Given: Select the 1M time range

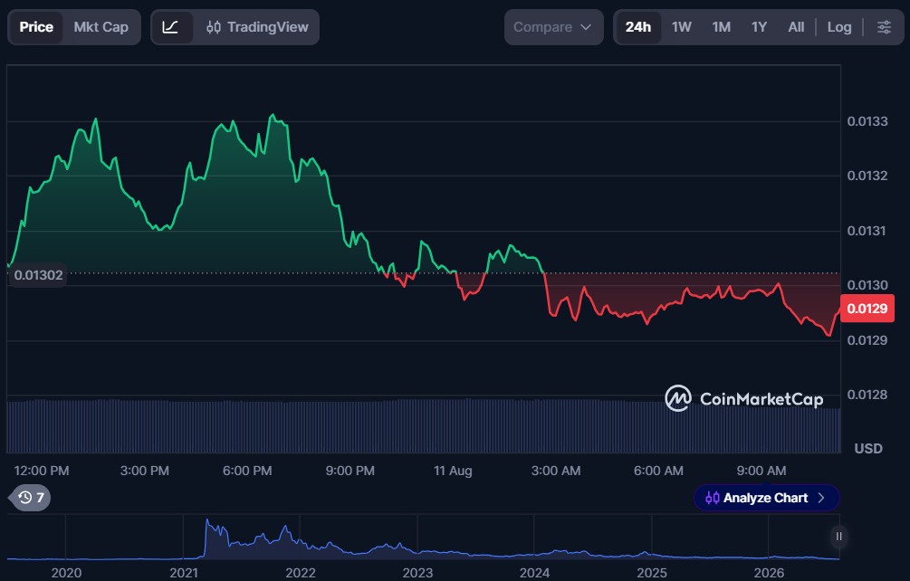Looking at the screenshot, I should pyautogui.click(x=722, y=27).
